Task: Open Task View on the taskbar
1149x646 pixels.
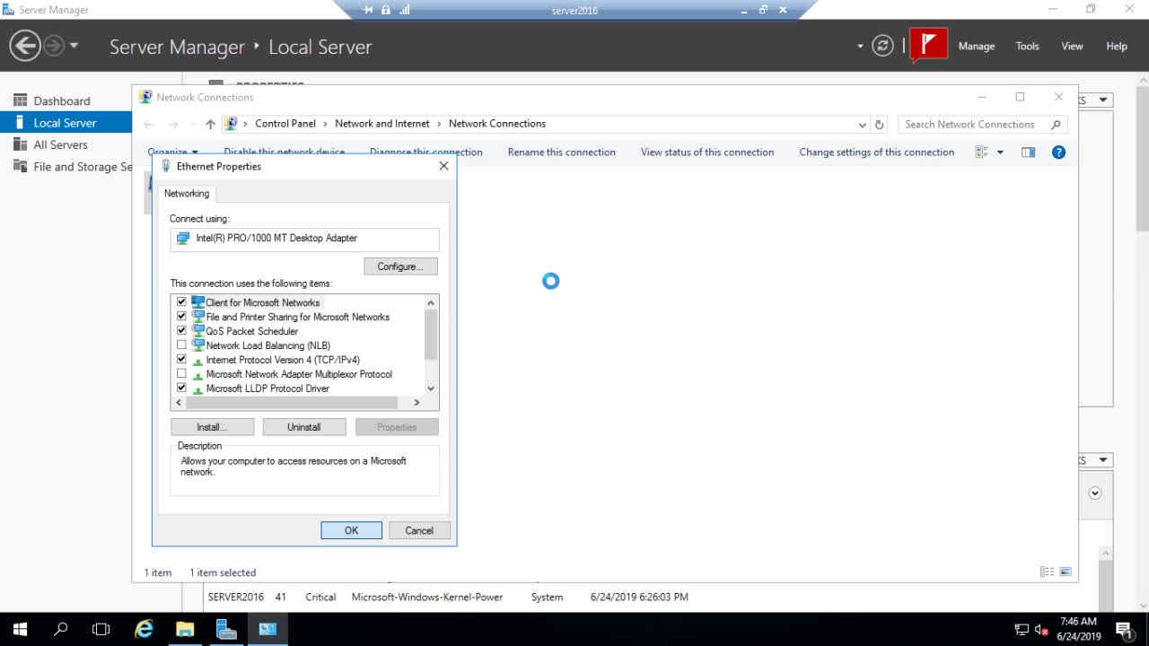Action: point(101,629)
